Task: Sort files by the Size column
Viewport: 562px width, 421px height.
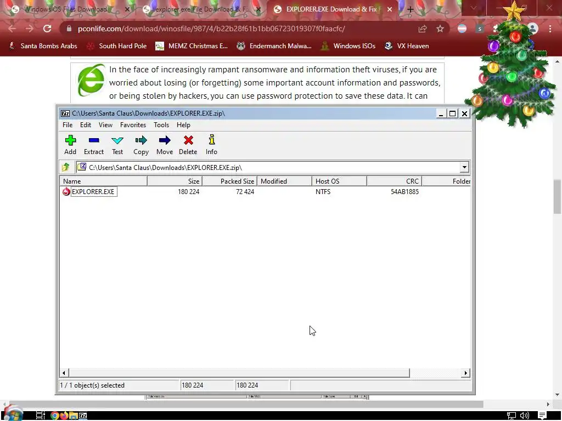Action: click(175, 181)
